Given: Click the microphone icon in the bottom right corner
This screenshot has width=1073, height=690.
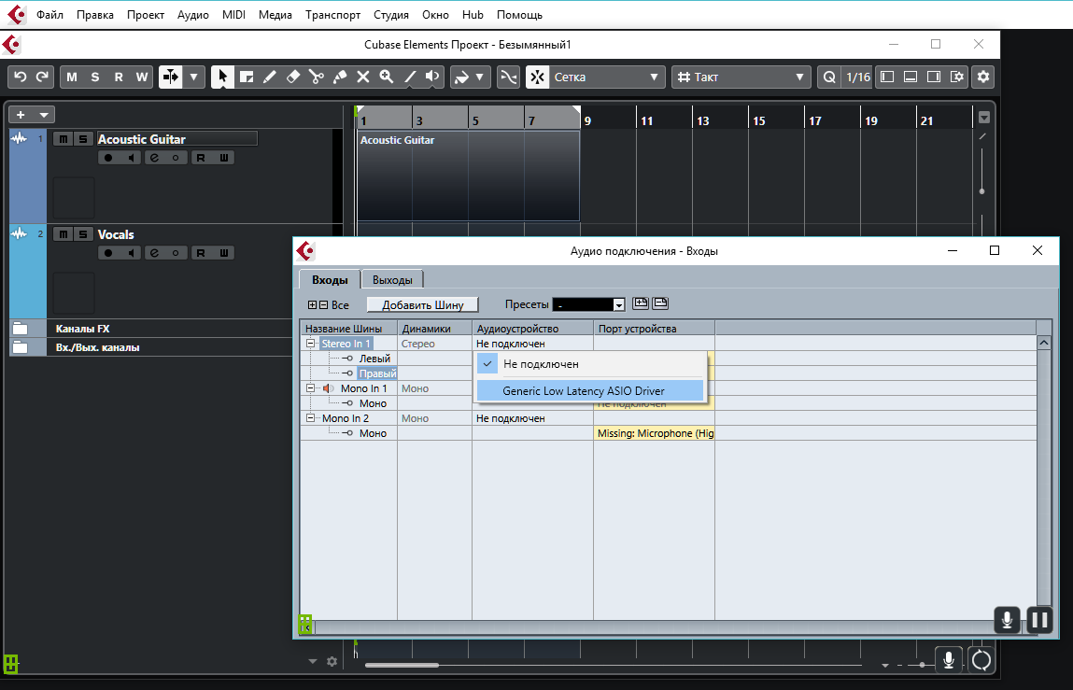Looking at the screenshot, I should tap(949, 660).
